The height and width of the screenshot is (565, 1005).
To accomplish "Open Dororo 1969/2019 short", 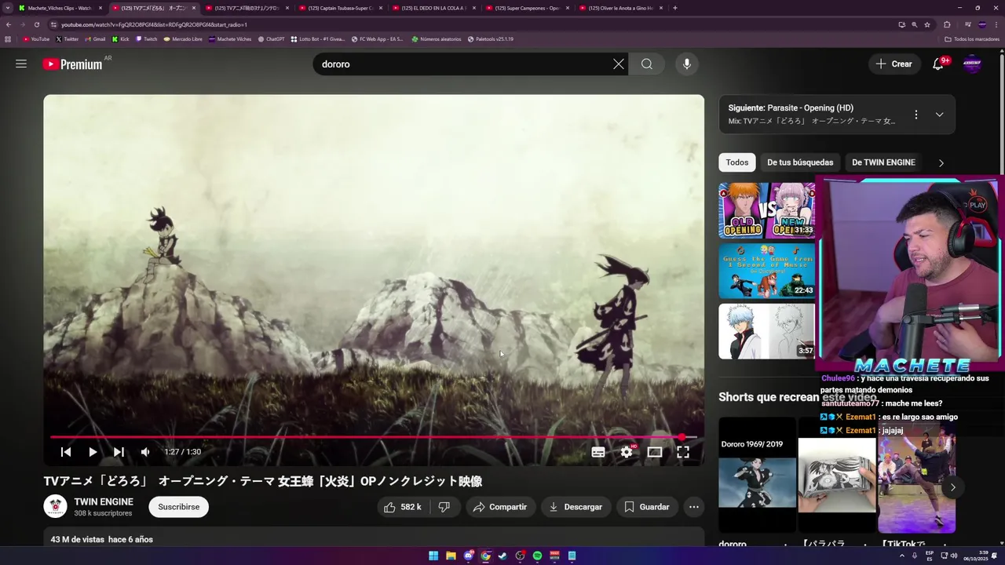I will (757, 475).
